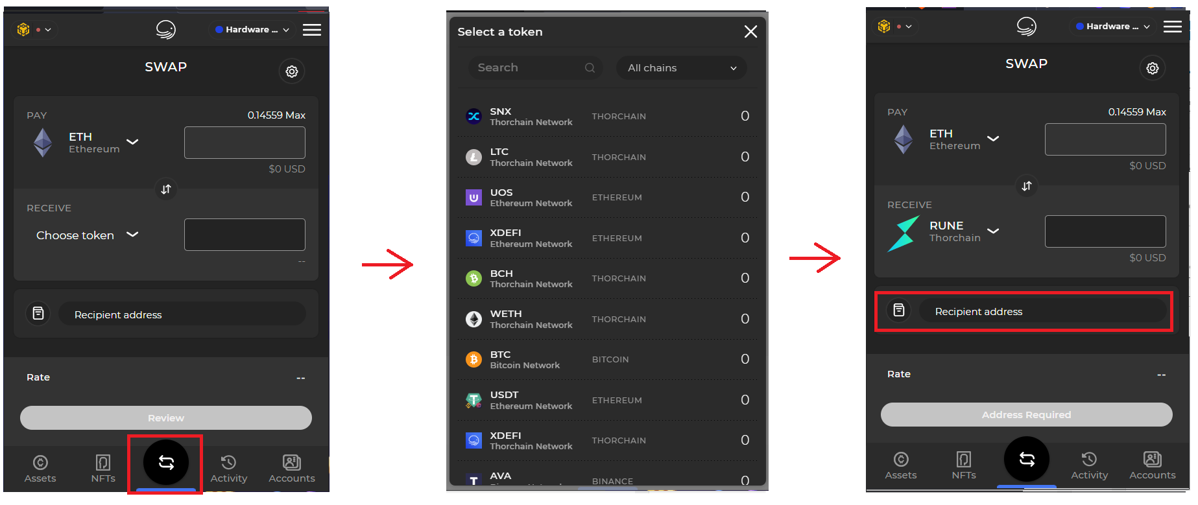Open Accounts tab in right panel
Screen dimensions: 1198x505
(x=1153, y=465)
